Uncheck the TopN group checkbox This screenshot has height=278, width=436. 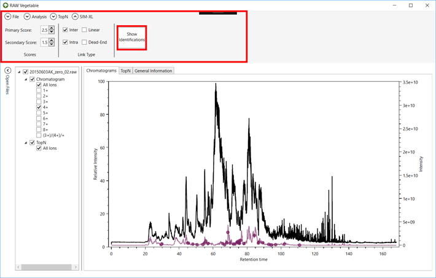tap(33, 142)
